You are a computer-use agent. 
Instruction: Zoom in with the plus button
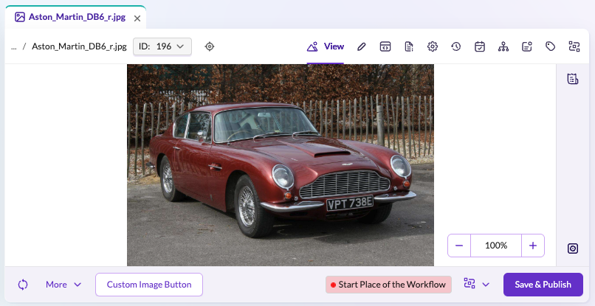(533, 246)
